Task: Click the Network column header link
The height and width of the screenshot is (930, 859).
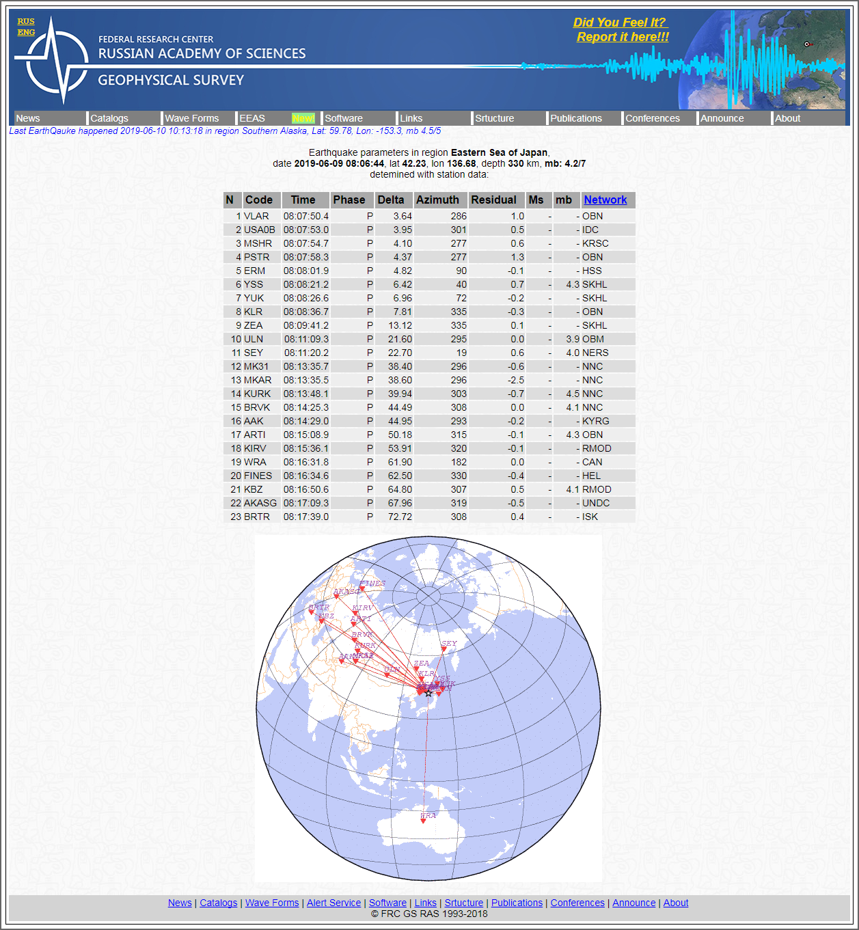Action: tap(605, 200)
